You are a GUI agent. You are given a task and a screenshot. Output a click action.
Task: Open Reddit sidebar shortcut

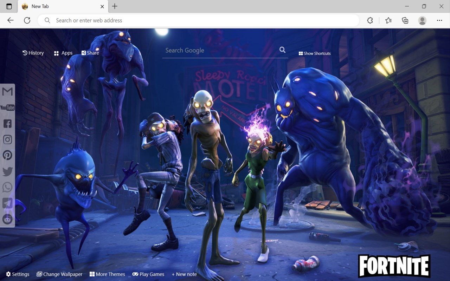coord(7,219)
